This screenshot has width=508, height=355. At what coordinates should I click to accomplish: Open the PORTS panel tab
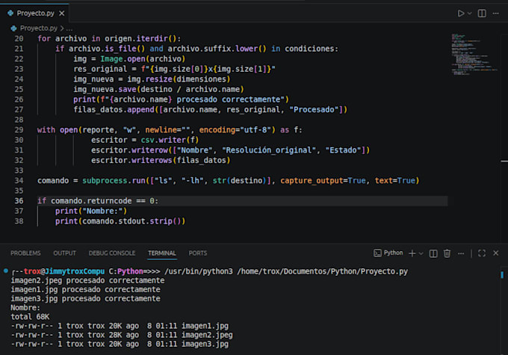(x=198, y=253)
